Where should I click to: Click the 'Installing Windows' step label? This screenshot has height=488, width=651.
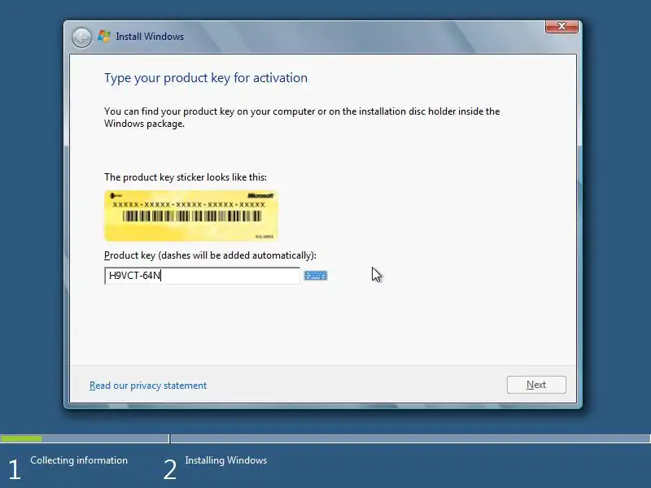pos(226,460)
